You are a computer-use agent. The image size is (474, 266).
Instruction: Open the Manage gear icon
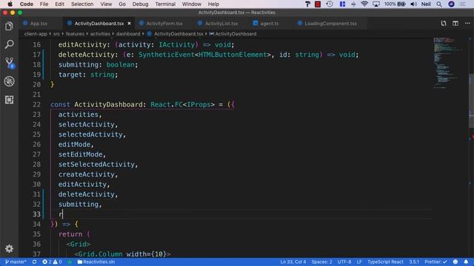9,248
